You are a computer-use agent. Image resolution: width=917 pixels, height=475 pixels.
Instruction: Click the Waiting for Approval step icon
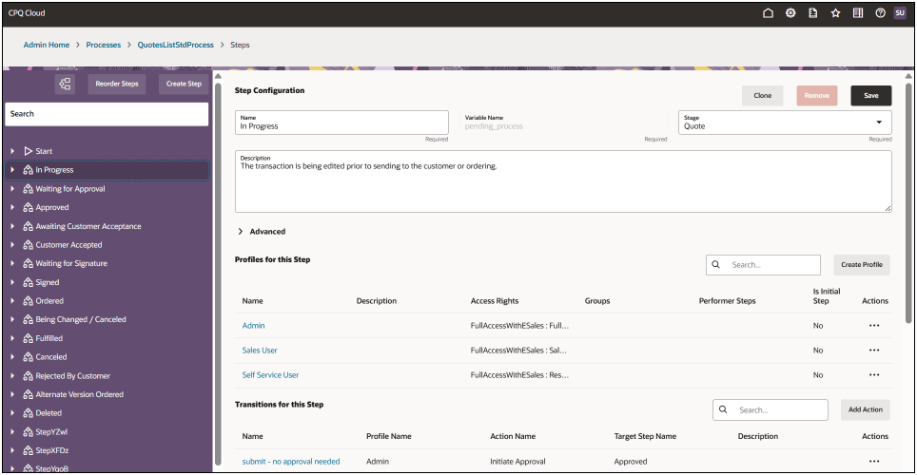click(29, 189)
